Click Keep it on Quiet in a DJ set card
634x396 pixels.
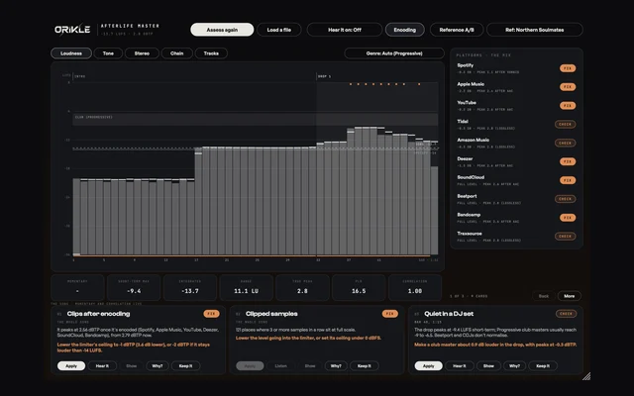543,365
